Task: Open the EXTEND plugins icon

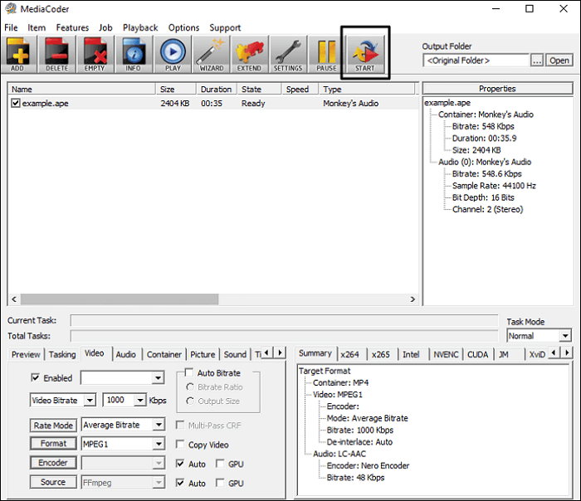Action: point(249,55)
